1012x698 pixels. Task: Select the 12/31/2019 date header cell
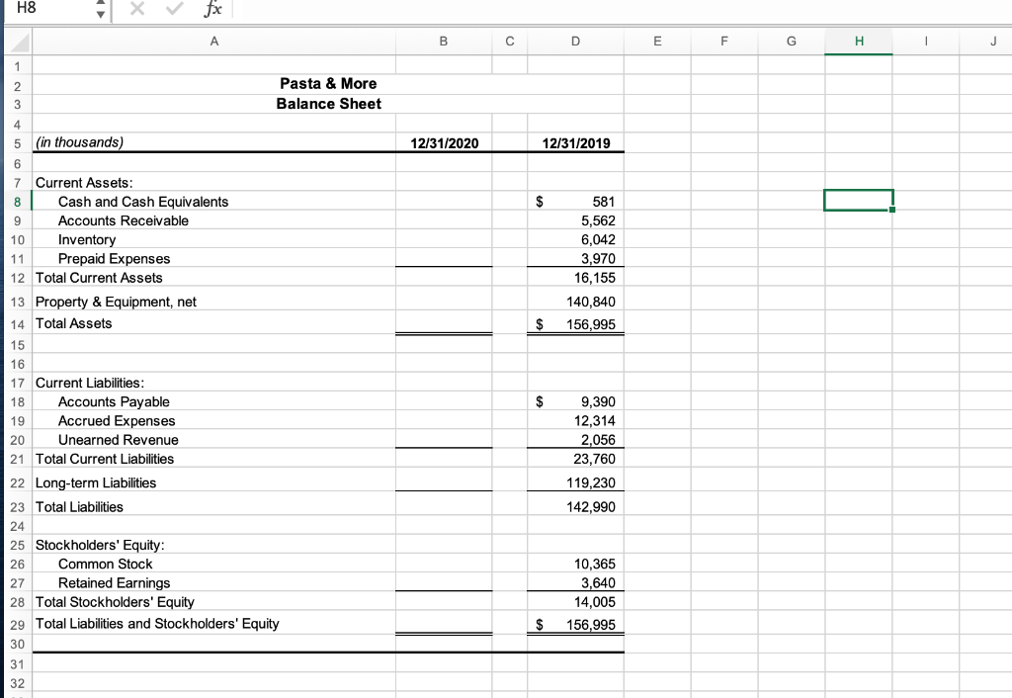576,143
